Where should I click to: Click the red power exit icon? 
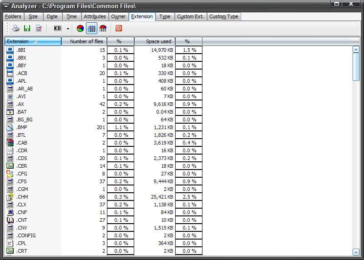point(119,28)
